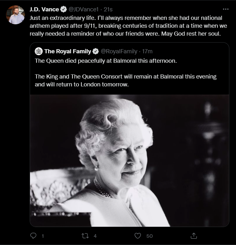Open the @RoyalFamily handle
The width and height of the screenshot is (236, 245).
[x=119, y=51]
